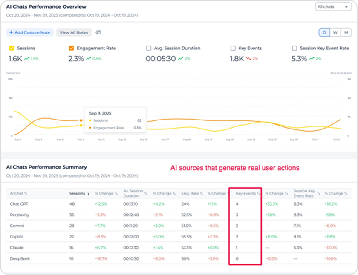
Task: Sort table by Sessions column arrow icon
Action: click(87, 194)
